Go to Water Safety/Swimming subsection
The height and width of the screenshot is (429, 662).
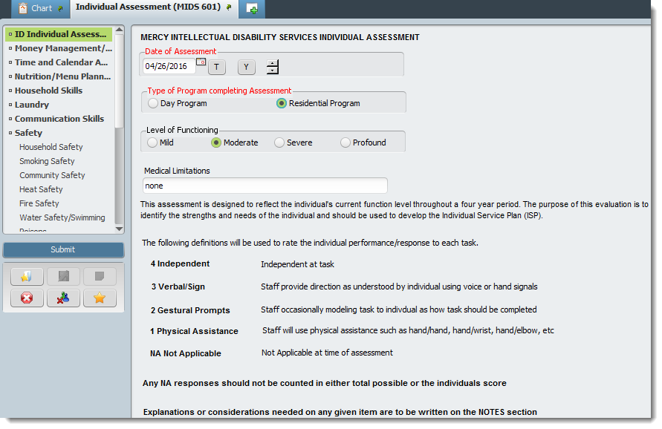(62, 217)
